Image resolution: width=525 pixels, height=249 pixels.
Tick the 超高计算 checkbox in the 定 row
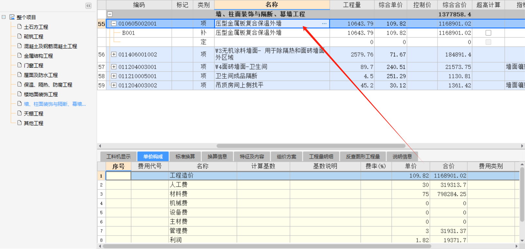488,42
